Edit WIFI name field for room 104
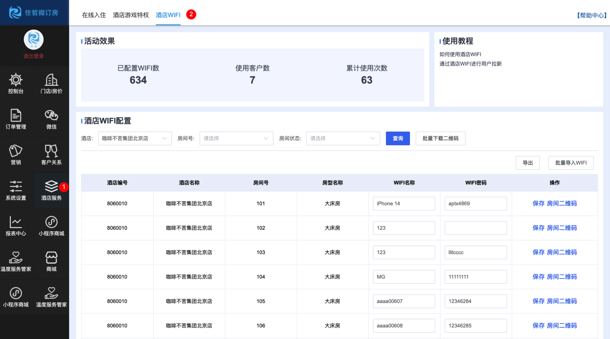The width and height of the screenshot is (610, 339). click(404, 276)
